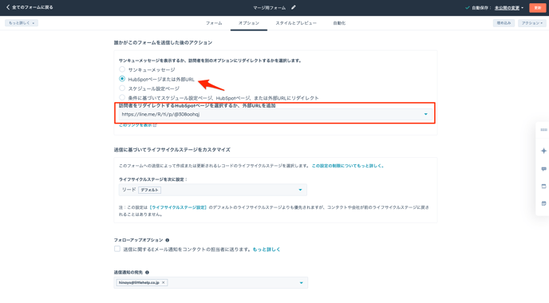Open 未公開の変更 autosave dropdown
Image resolution: width=549 pixels, height=303 pixels.
[x=509, y=8]
